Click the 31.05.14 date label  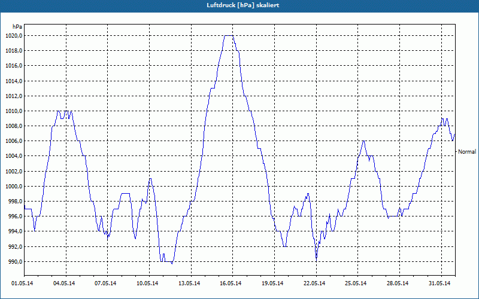[x=439, y=283]
